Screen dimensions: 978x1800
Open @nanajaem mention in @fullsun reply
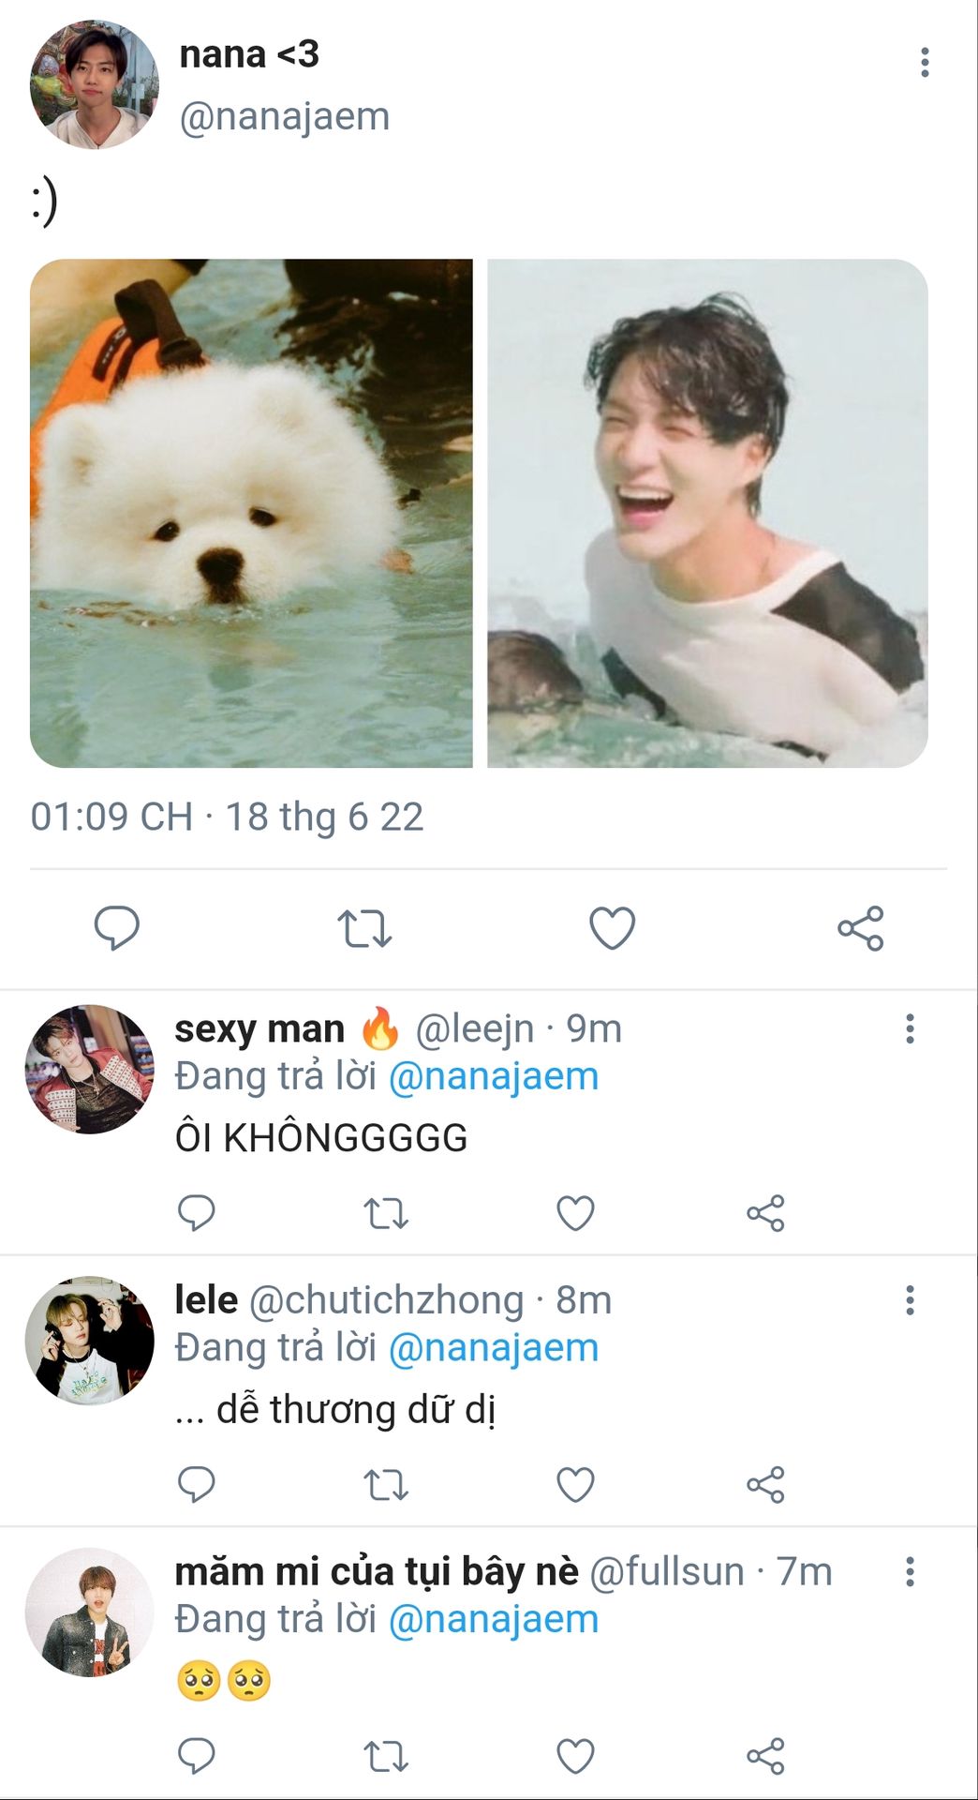pos(493,1619)
